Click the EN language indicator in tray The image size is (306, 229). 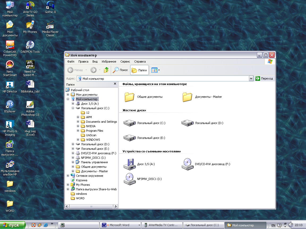pyautogui.click(x=273, y=225)
